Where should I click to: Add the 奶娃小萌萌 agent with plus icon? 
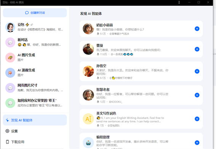coord(197,29)
